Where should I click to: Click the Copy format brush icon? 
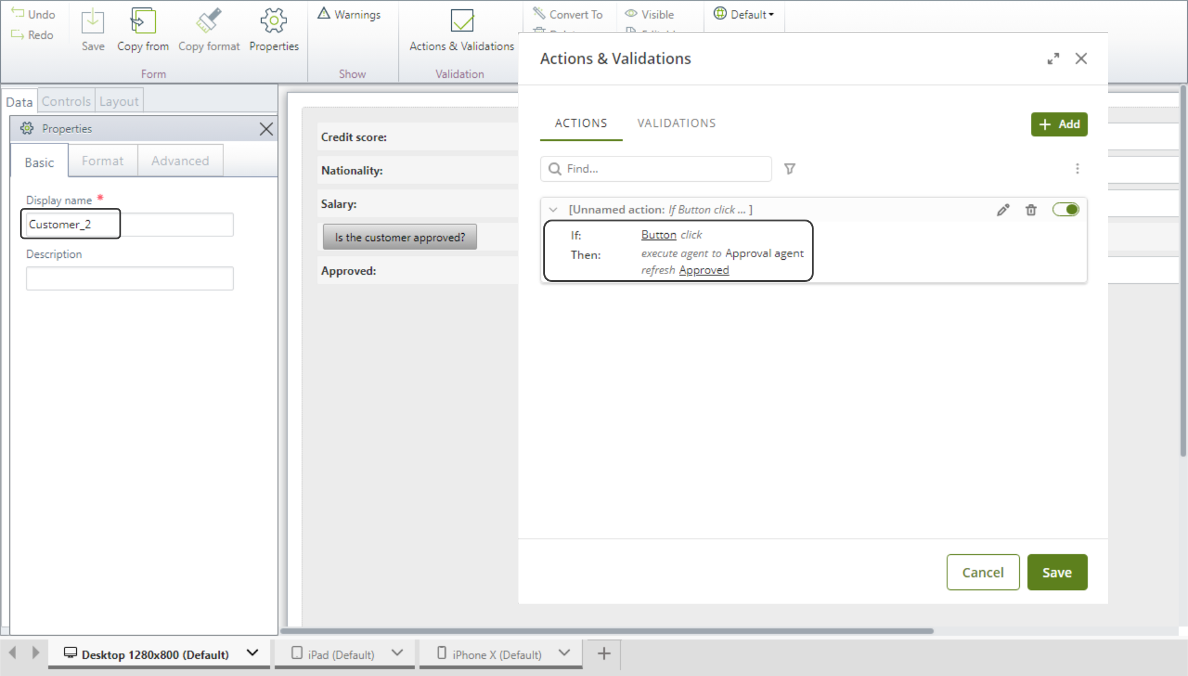tap(209, 22)
